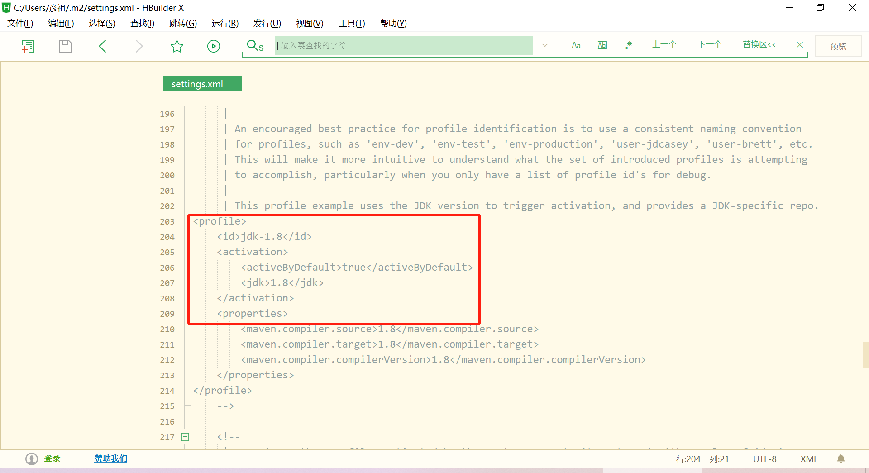Click line number 203 in gutter
869x473 pixels.
tap(167, 221)
